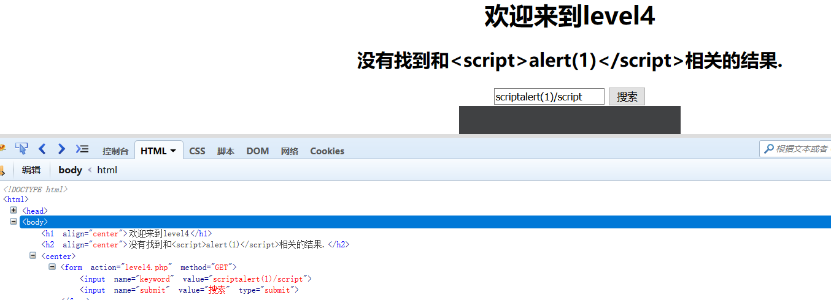Open the command line toggle icon
The image size is (831, 300).
click(82, 149)
